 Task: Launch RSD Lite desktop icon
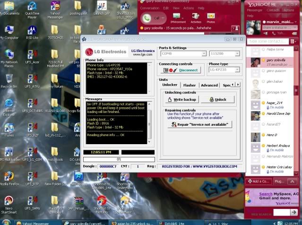point(32,32)
